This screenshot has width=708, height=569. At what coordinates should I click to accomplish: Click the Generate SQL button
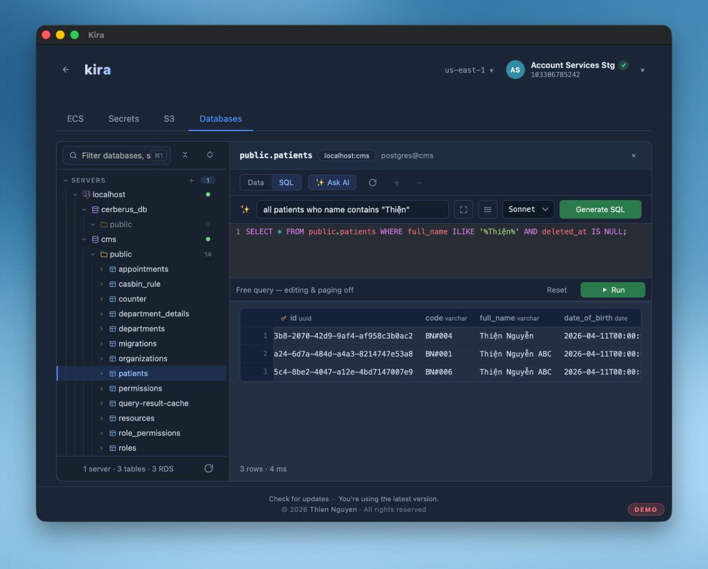click(x=600, y=210)
